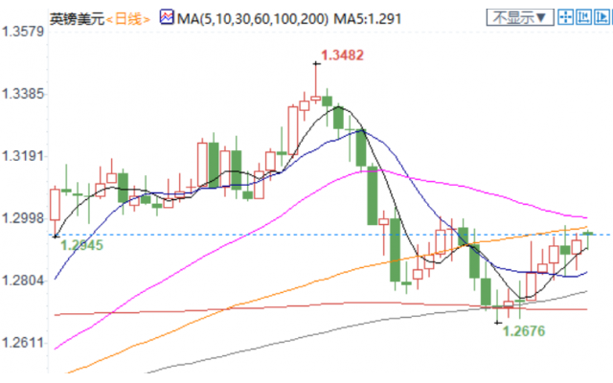Click the 1.3191 axis price
This screenshot has width=613, height=383.
tap(23, 156)
